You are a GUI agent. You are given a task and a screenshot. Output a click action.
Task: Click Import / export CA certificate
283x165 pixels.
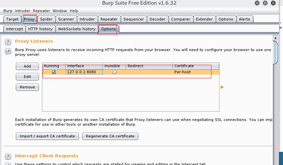point(47,136)
